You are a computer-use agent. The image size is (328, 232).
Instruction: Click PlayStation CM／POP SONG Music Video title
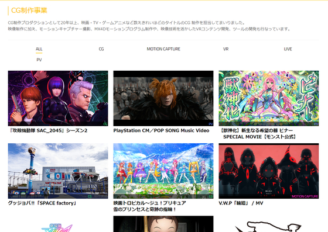[x=161, y=130]
